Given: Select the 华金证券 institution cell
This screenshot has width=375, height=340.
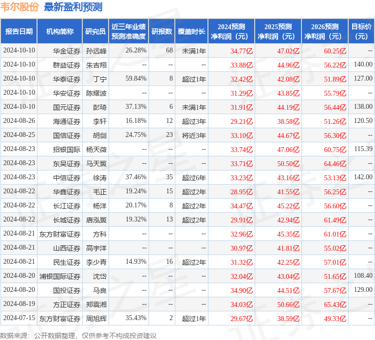Looking at the screenshot, I should click(67, 51).
